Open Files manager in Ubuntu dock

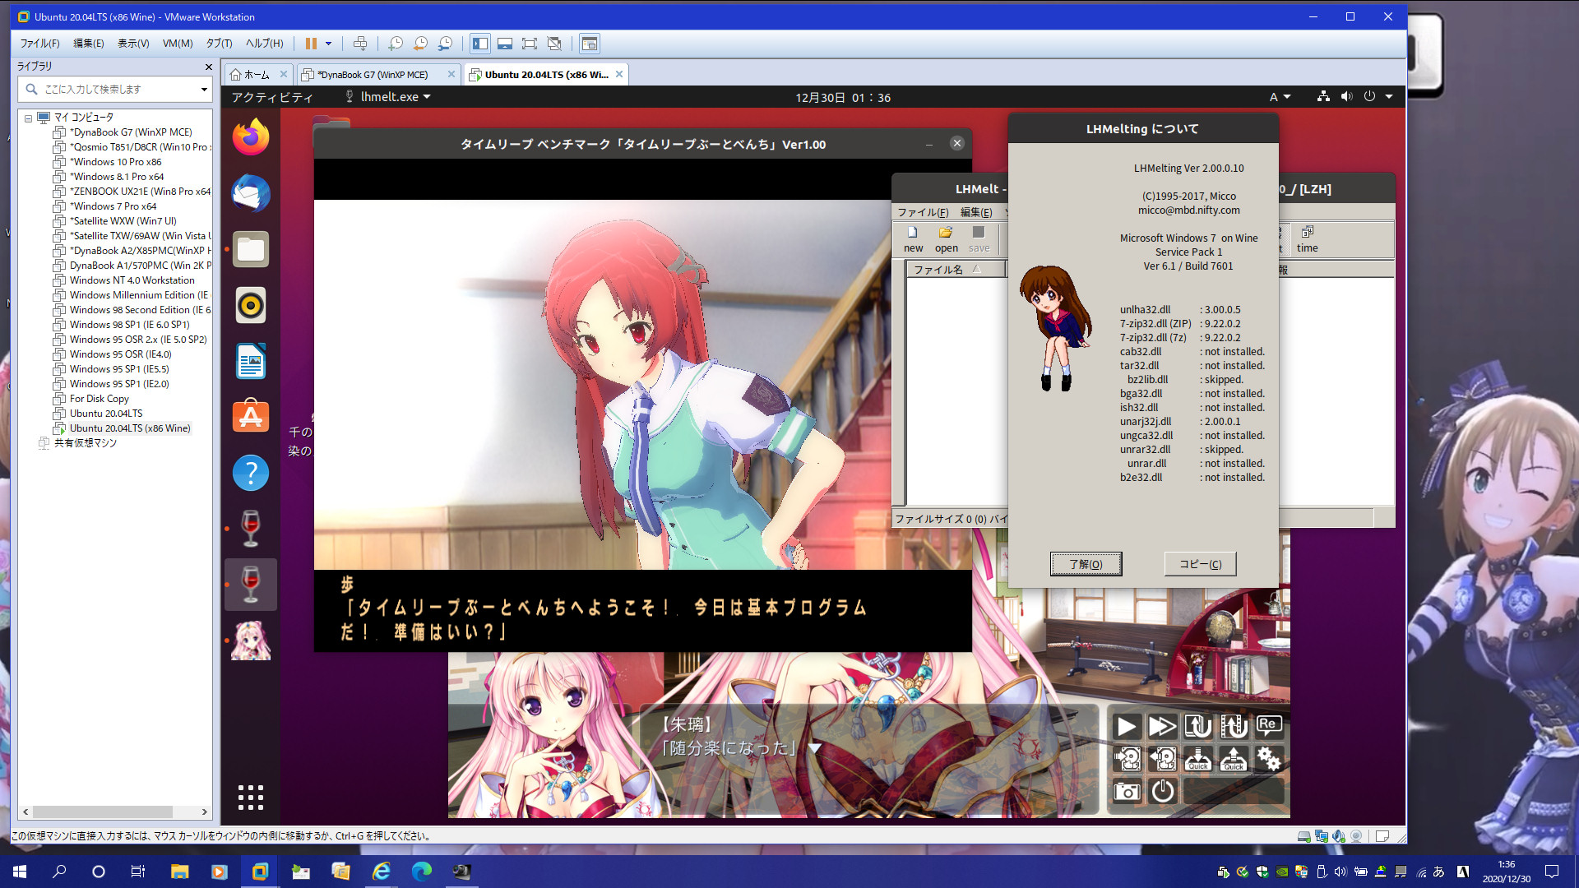coord(251,249)
